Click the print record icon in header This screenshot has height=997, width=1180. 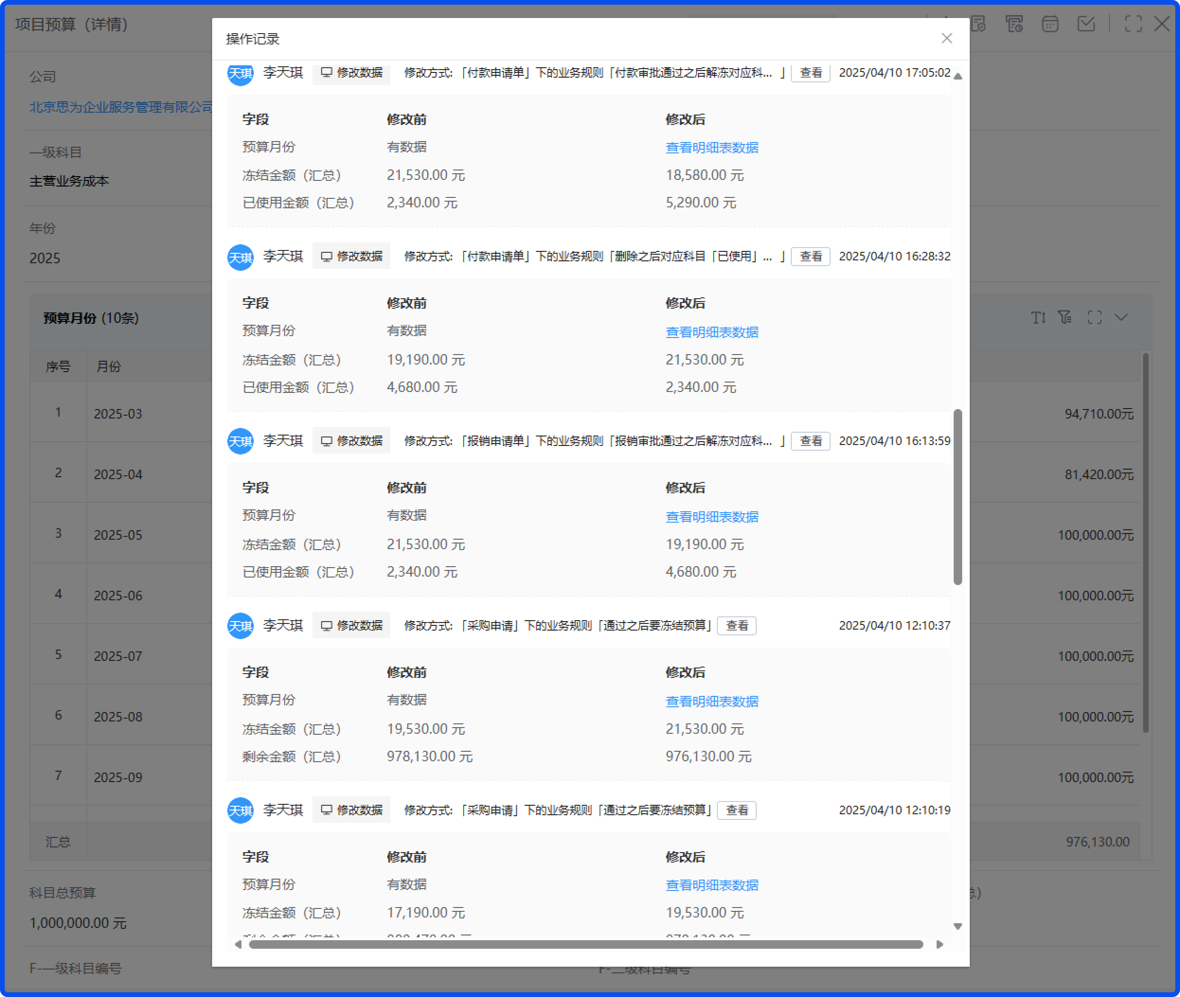point(1014,24)
